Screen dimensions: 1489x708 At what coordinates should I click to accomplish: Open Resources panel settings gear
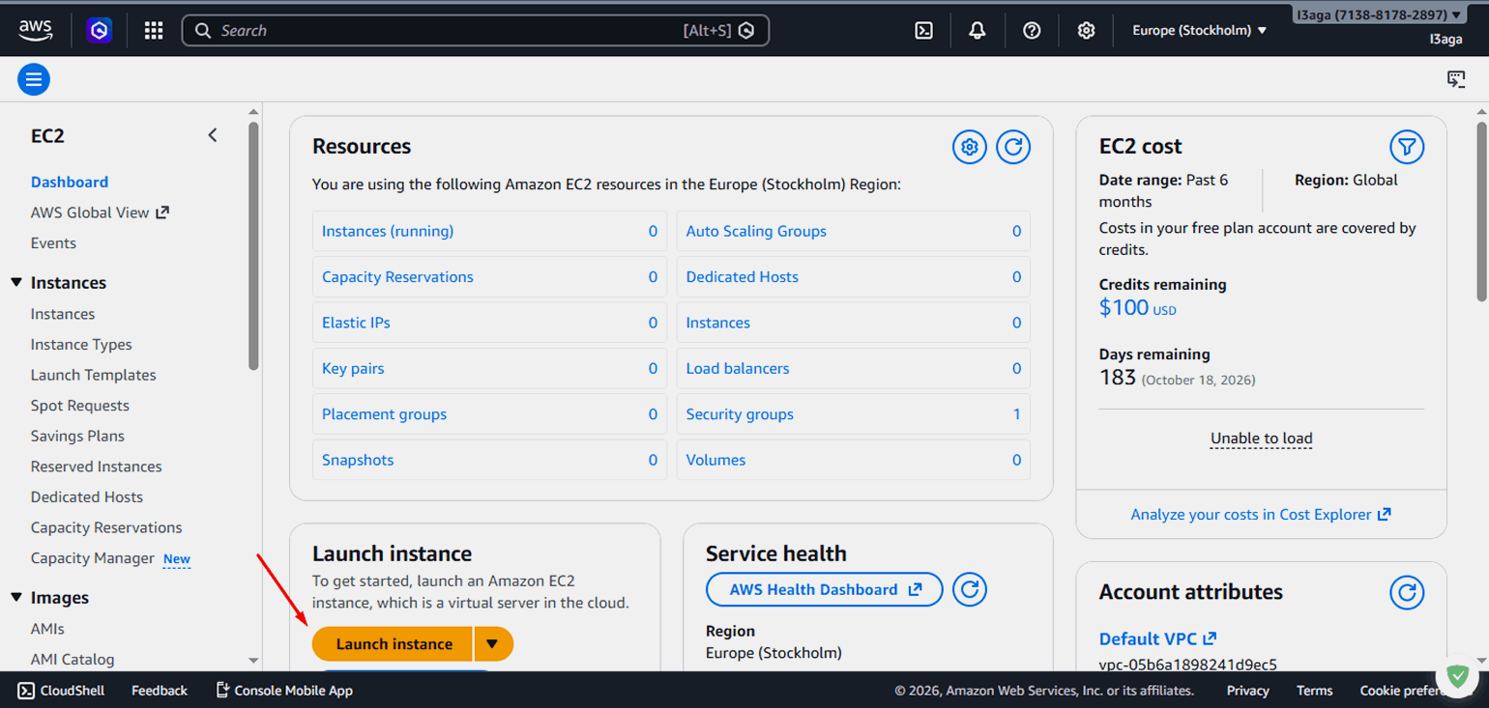pyautogui.click(x=970, y=147)
